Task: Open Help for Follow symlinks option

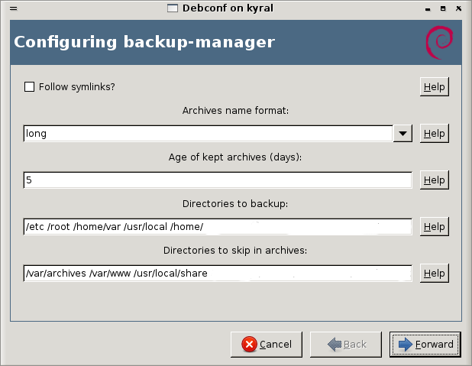Action: click(434, 87)
